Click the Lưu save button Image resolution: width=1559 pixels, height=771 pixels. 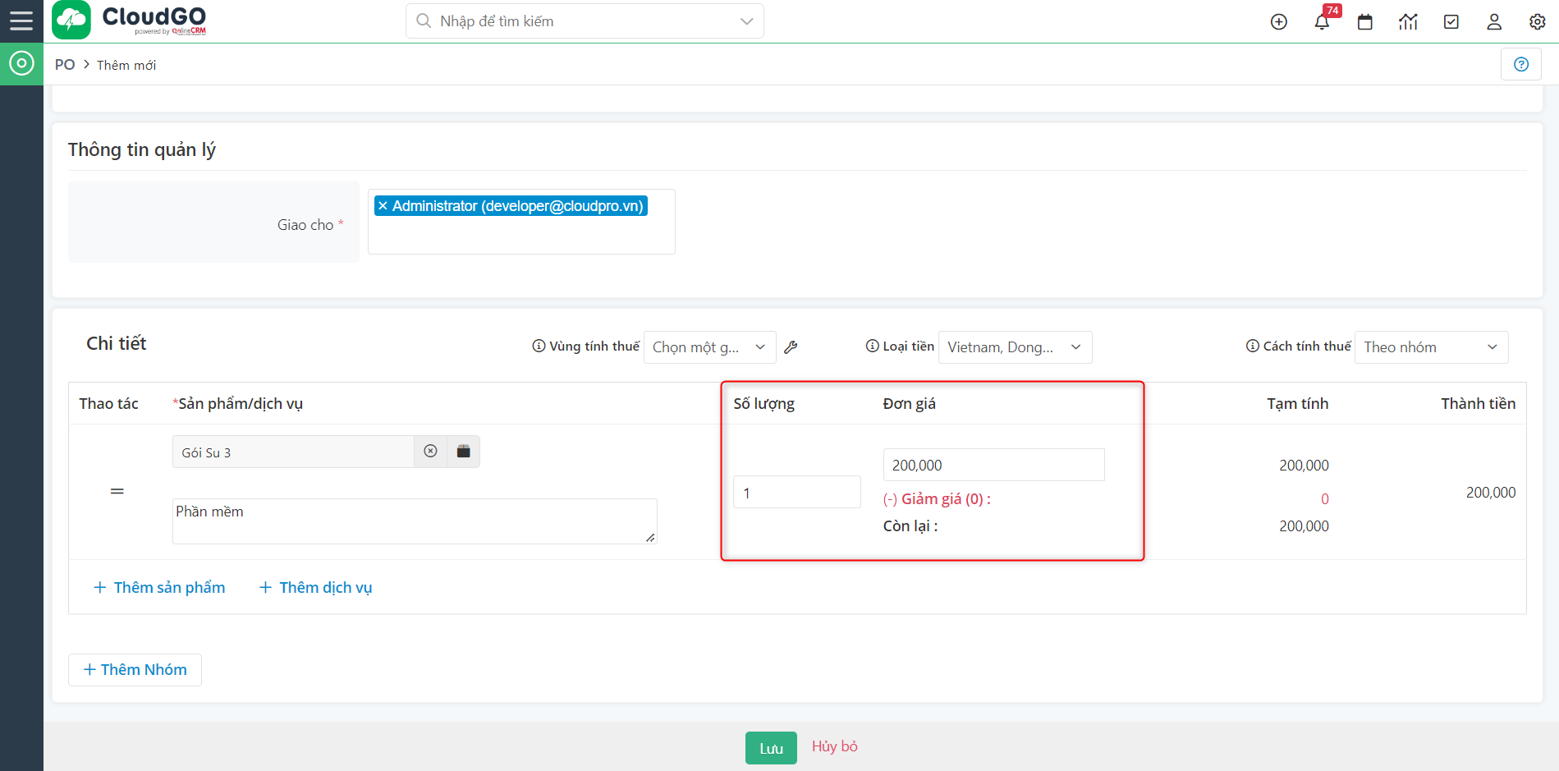[x=770, y=748]
